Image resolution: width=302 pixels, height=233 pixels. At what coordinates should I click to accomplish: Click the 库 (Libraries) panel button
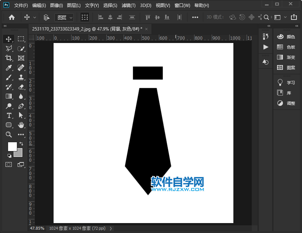pyautogui.click(x=287, y=93)
